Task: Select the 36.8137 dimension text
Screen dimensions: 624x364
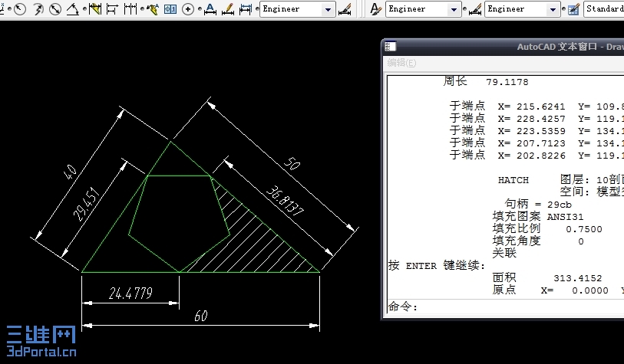Action: [285, 201]
